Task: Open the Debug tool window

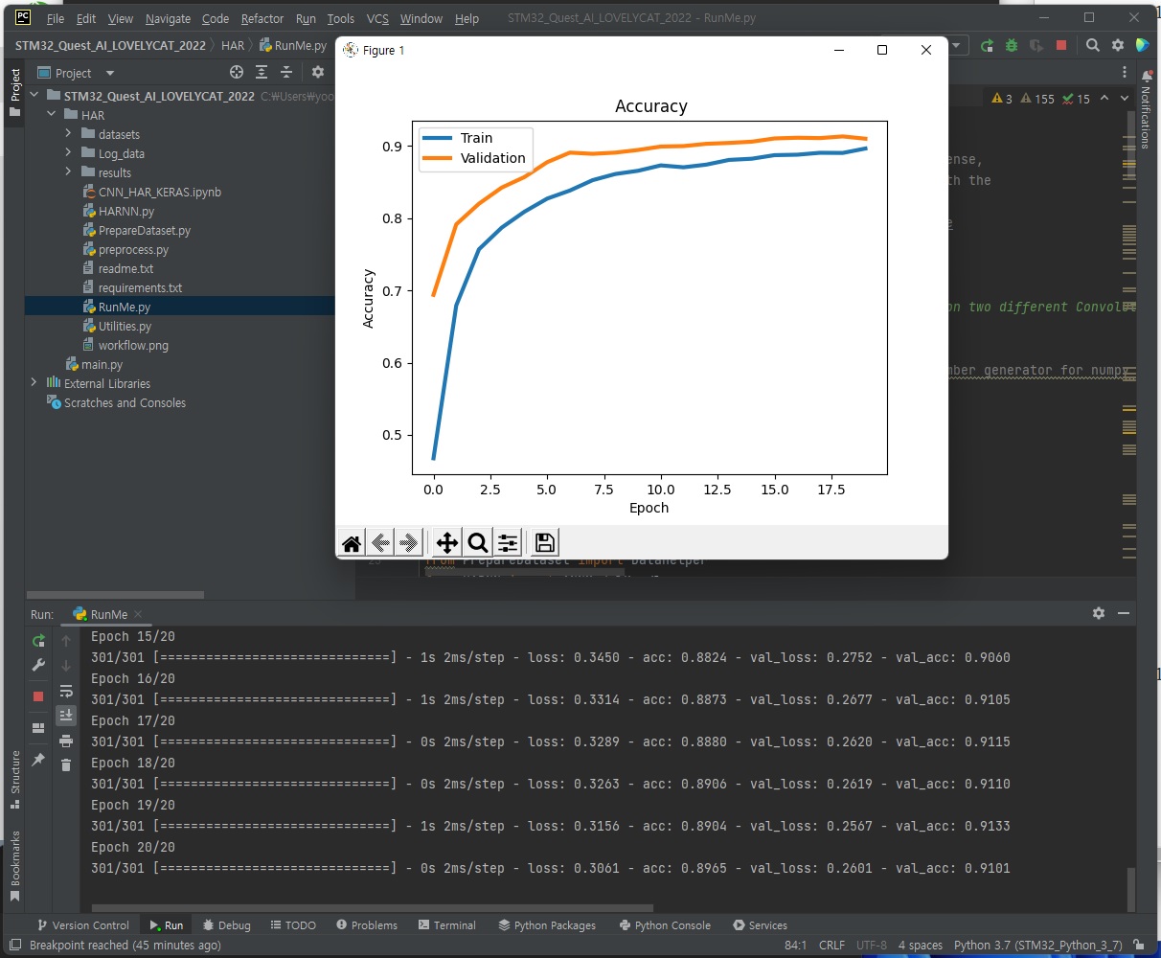Action: click(x=226, y=925)
